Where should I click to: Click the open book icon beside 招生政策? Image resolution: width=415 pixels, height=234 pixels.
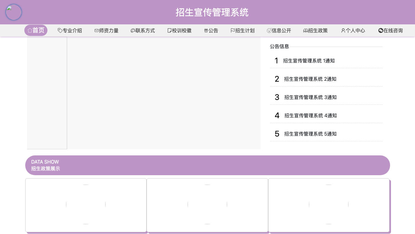(x=306, y=30)
